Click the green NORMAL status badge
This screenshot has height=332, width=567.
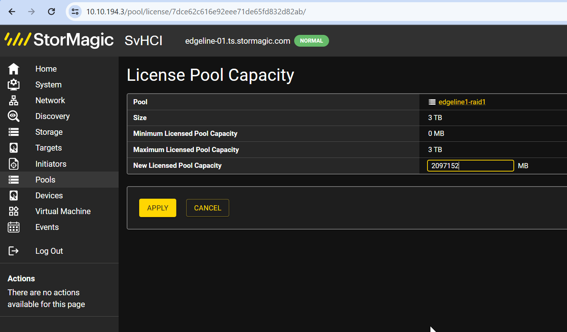pyautogui.click(x=311, y=41)
